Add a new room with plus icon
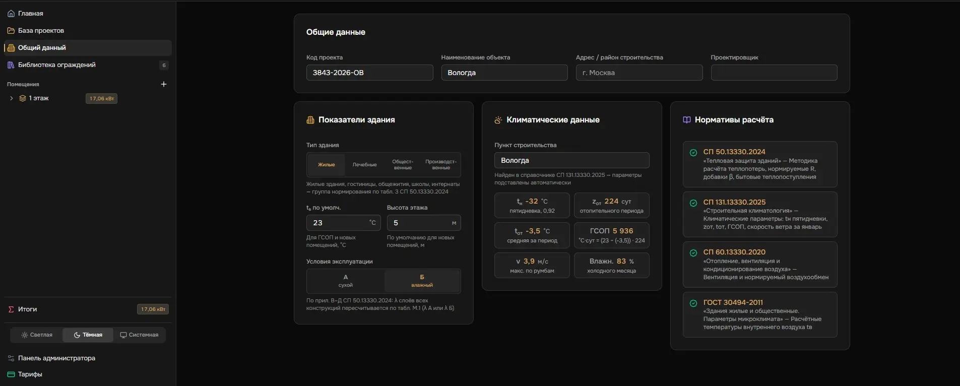This screenshot has height=386, width=960. point(164,84)
